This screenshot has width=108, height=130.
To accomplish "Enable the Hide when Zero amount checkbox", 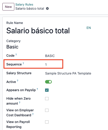I will coord(47,98).
